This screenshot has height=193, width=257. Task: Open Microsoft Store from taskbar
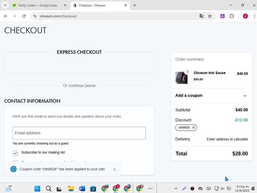[93, 189]
